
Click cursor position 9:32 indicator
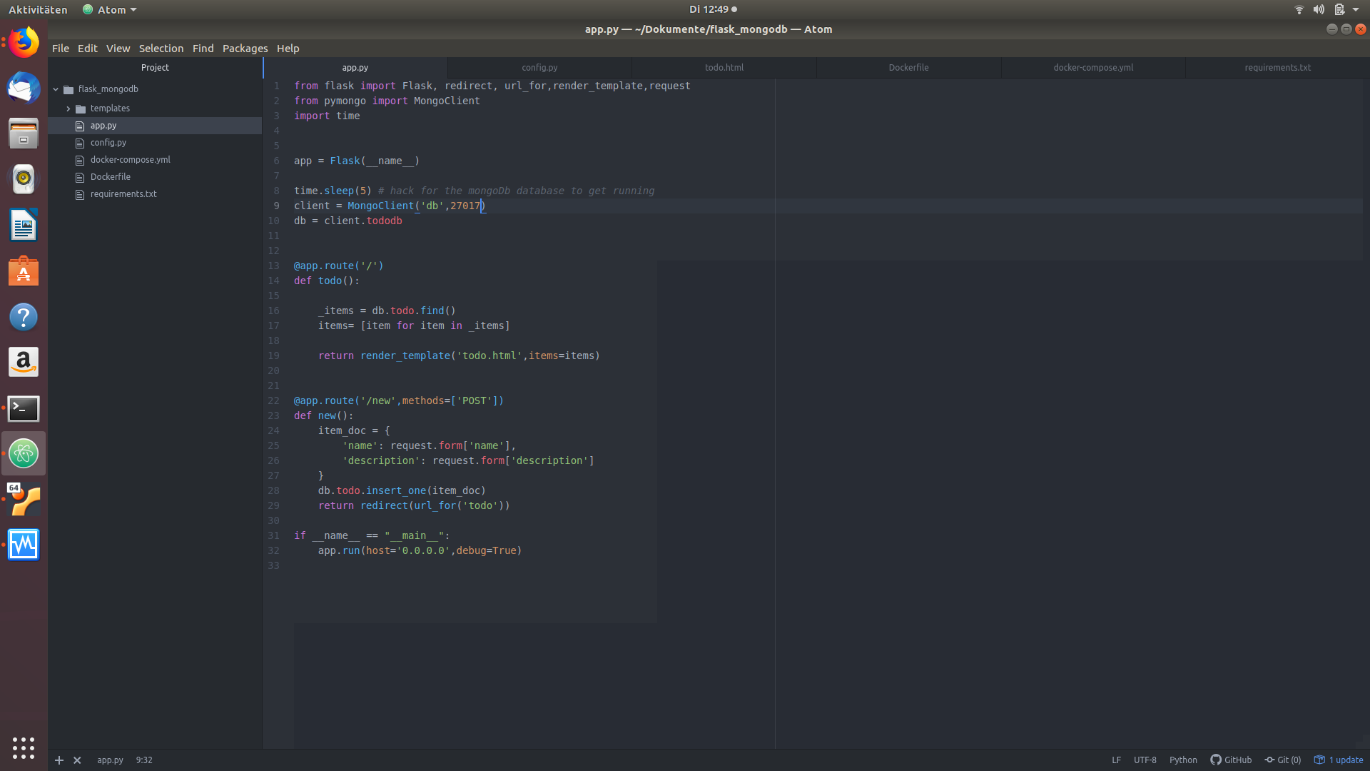pyautogui.click(x=144, y=760)
